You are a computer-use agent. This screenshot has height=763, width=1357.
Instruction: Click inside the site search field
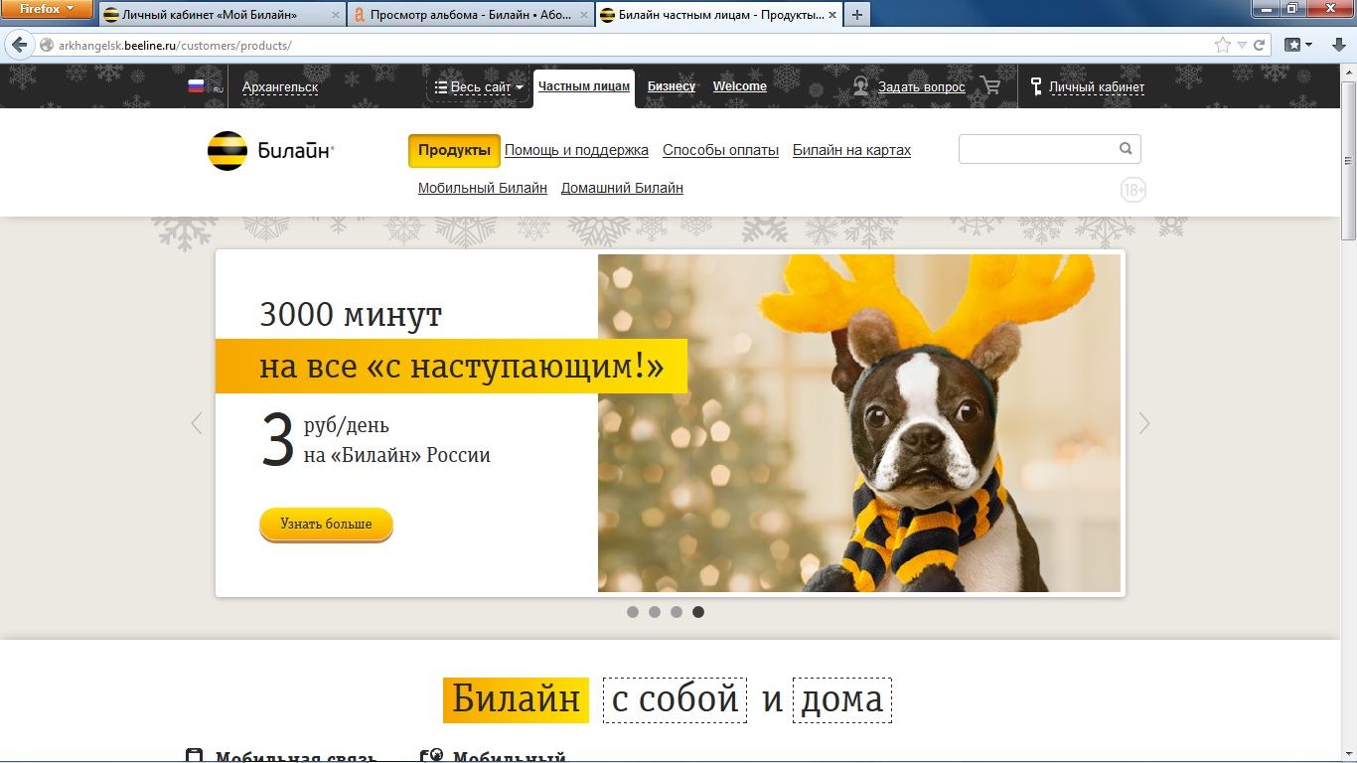1036,149
